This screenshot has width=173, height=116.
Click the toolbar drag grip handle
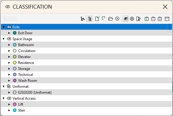tap(10, 19)
